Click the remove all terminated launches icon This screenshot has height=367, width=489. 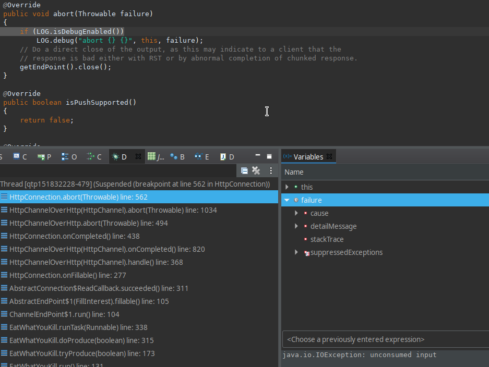(256, 170)
